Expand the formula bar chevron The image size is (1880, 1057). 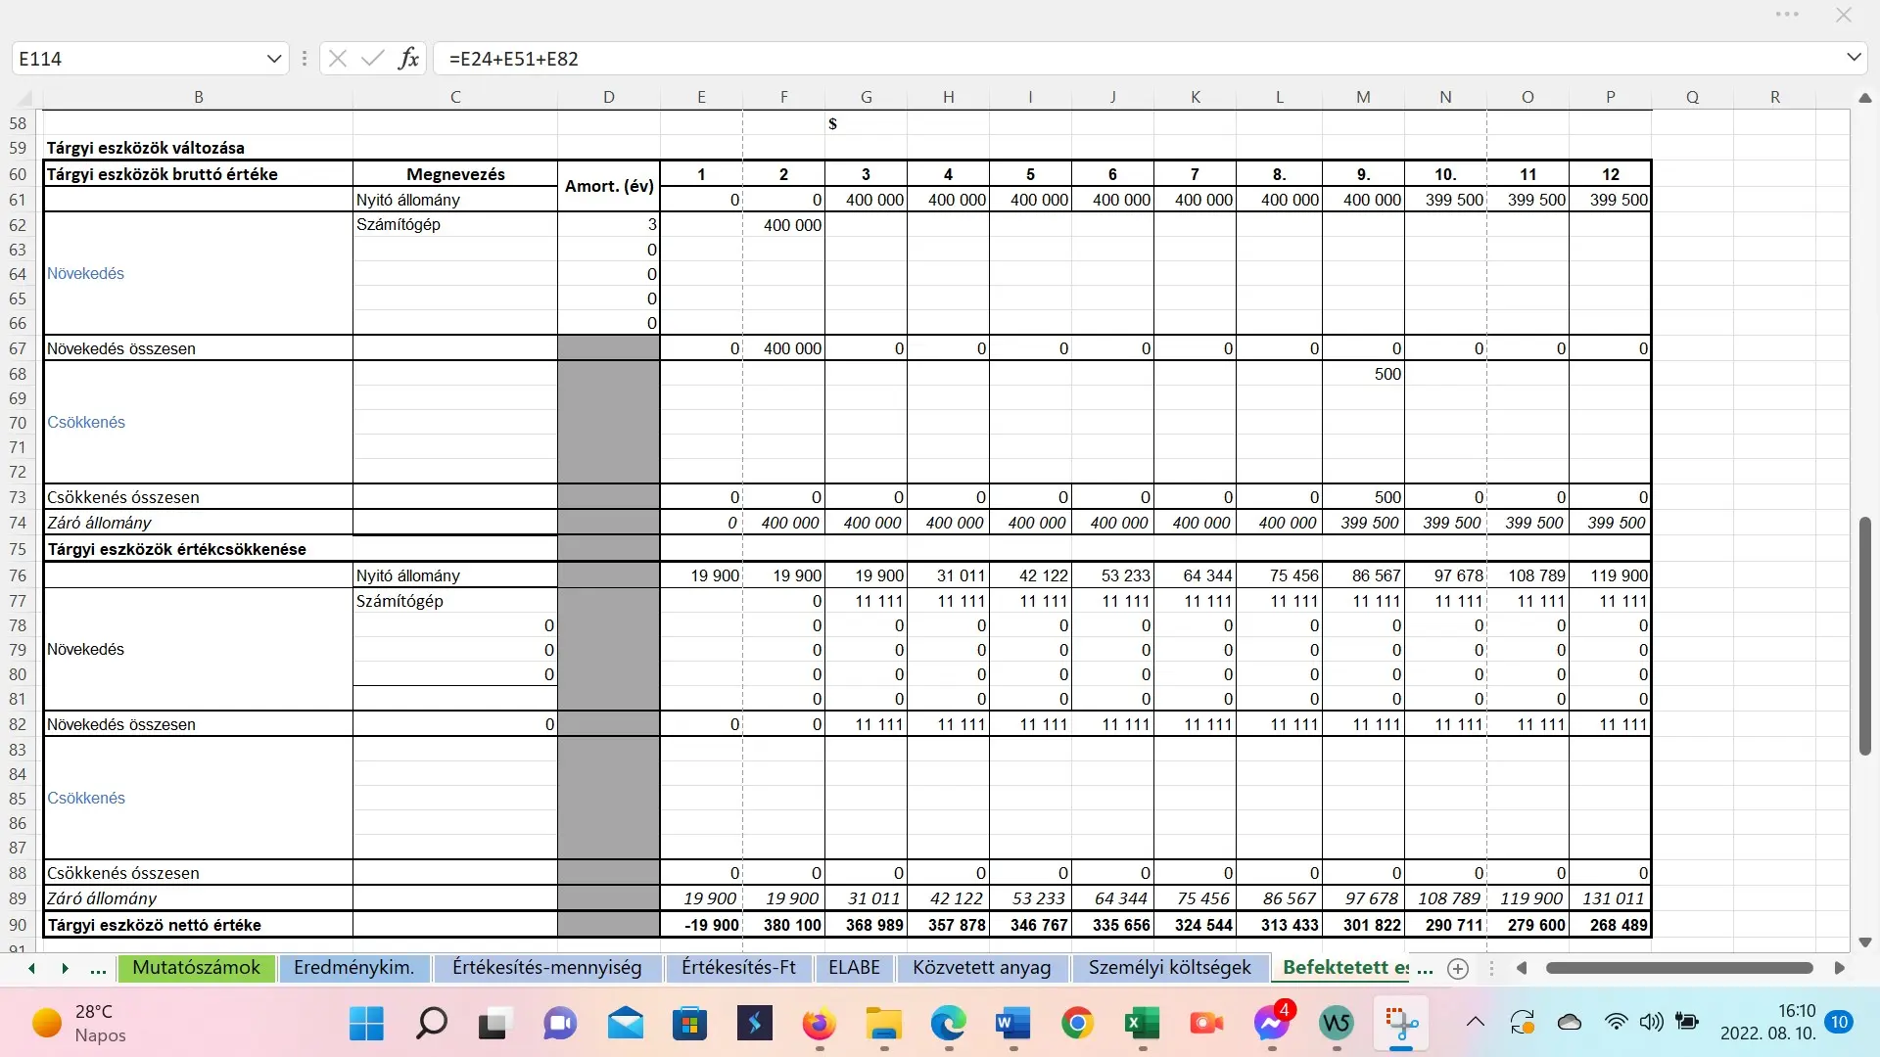[1854, 58]
